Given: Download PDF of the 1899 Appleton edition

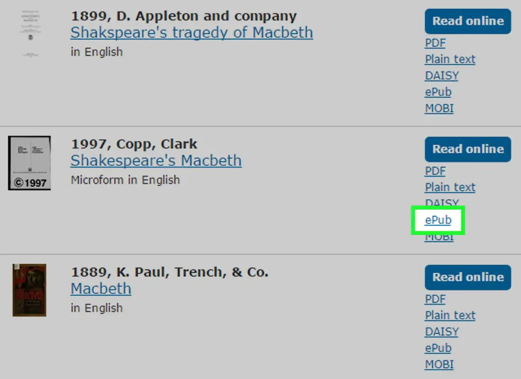Looking at the screenshot, I should (436, 43).
